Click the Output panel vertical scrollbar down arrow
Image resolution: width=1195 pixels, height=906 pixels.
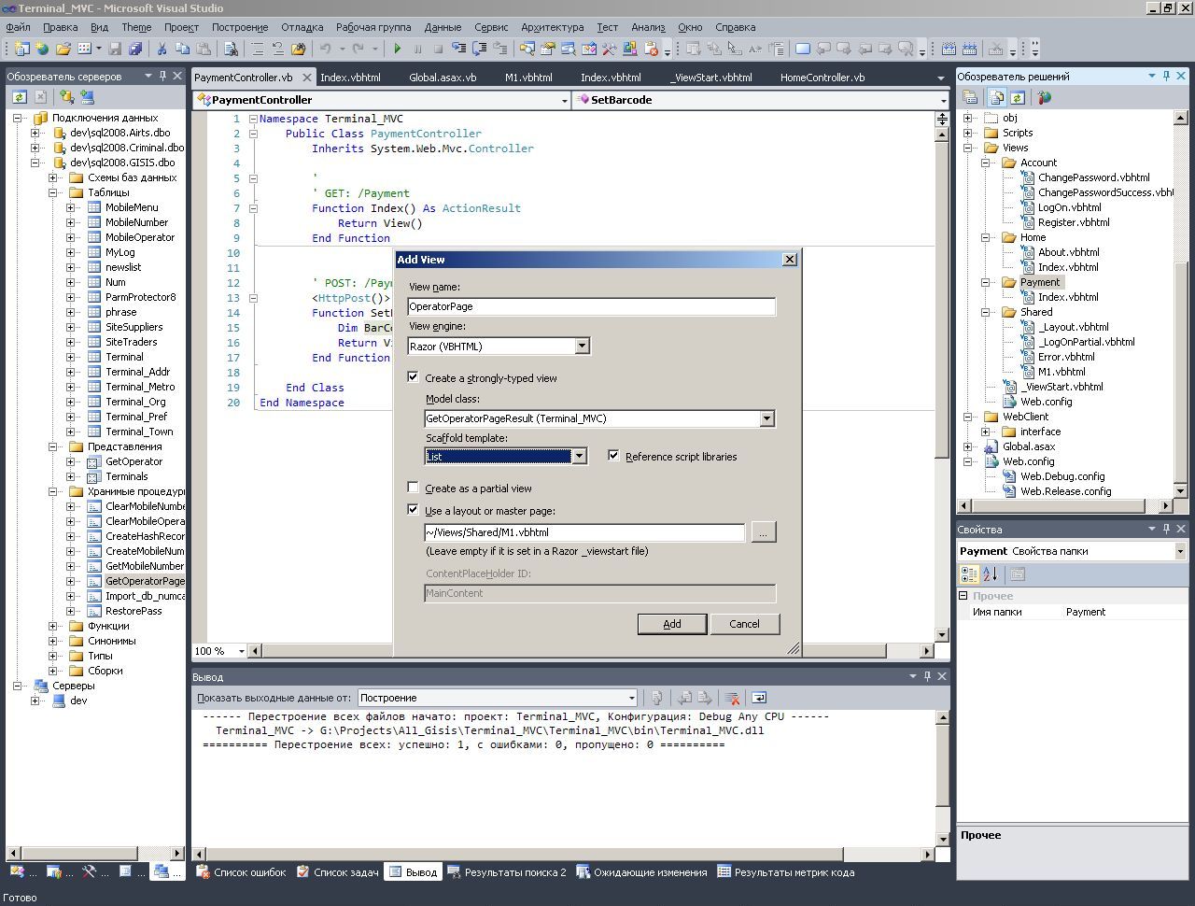(942, 838)
